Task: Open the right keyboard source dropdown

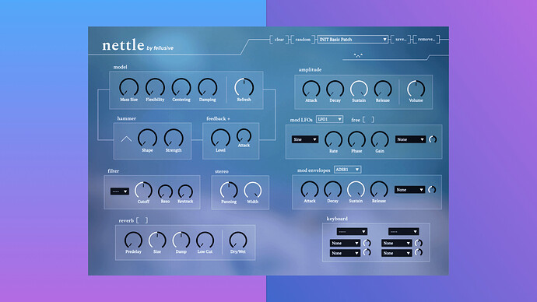Action: (403, 232)
